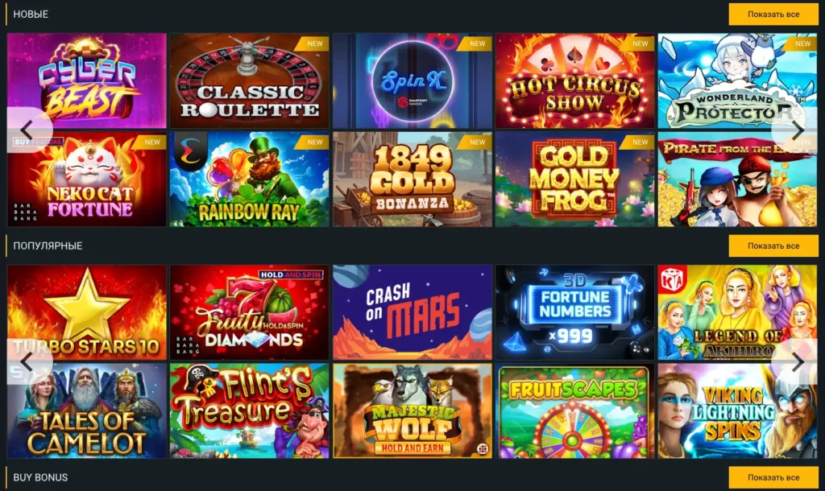Play Crash on Mars game

[412, 312]
